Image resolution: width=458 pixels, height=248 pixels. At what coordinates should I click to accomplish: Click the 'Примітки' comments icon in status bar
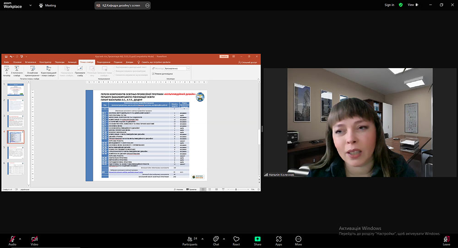pyautogui.click(x=191, y=189)
